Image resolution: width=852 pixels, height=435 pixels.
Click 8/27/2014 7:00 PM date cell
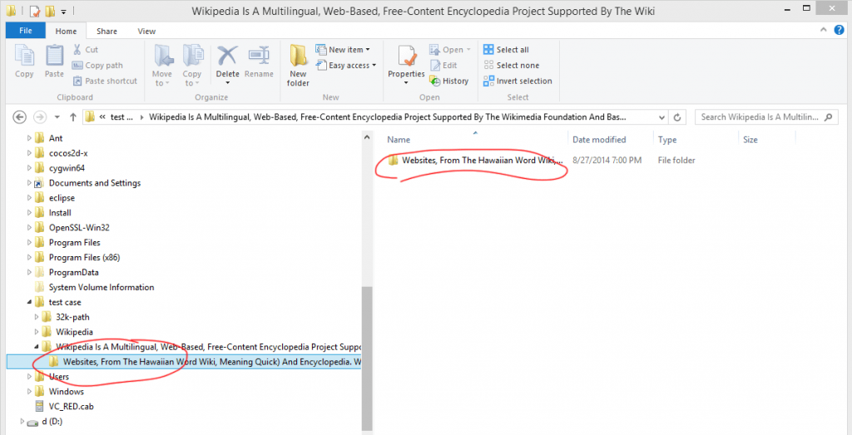pyautogui.click(x=607, y=161)
